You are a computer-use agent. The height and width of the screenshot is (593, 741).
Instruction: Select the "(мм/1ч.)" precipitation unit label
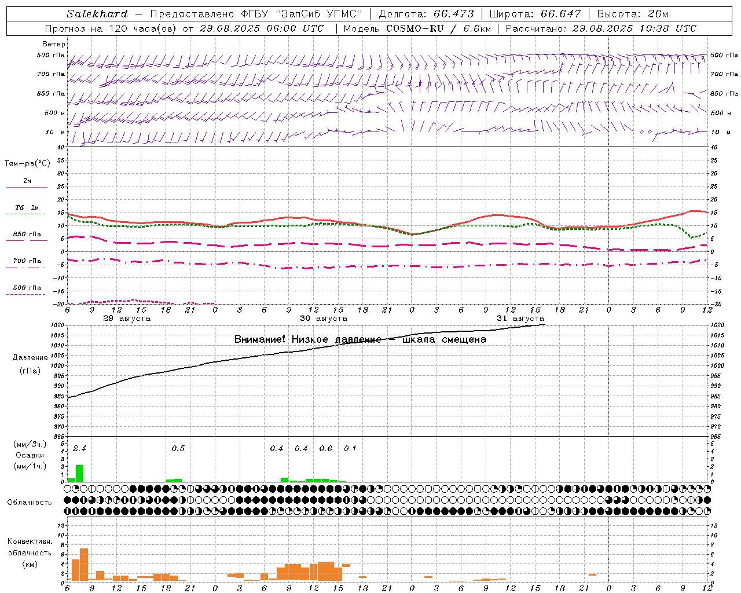pyautogui.click(x=30, y=466)
